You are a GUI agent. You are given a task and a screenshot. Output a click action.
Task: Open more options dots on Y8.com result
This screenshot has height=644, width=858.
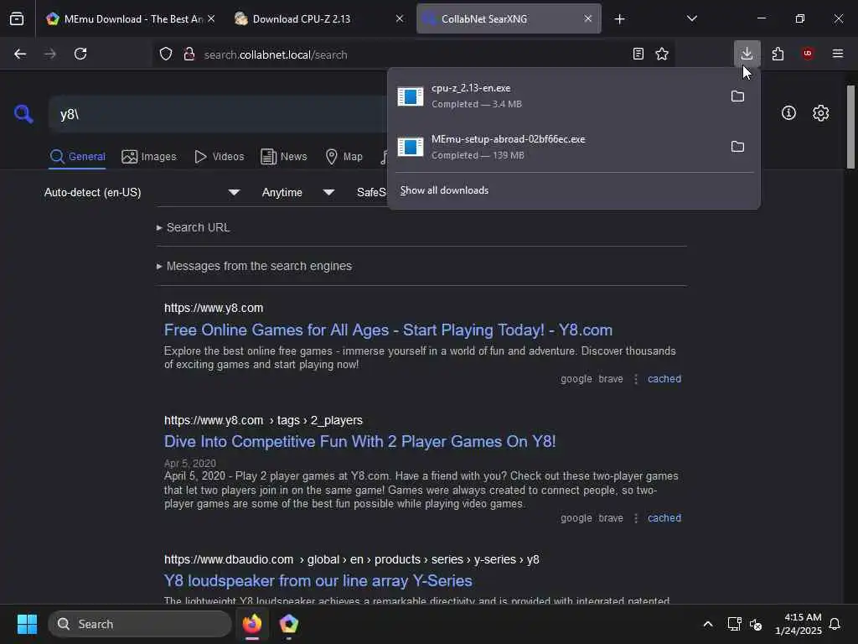[635, 379]
